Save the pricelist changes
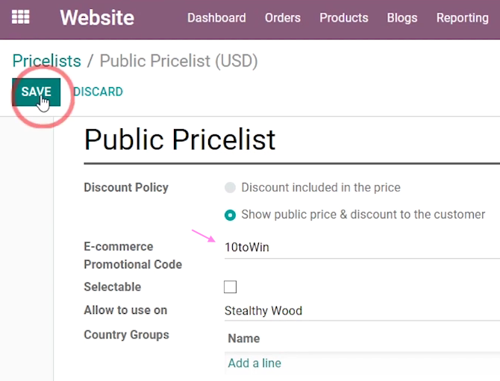This screenshot has width=500, height=381. [x=36, y=92]
